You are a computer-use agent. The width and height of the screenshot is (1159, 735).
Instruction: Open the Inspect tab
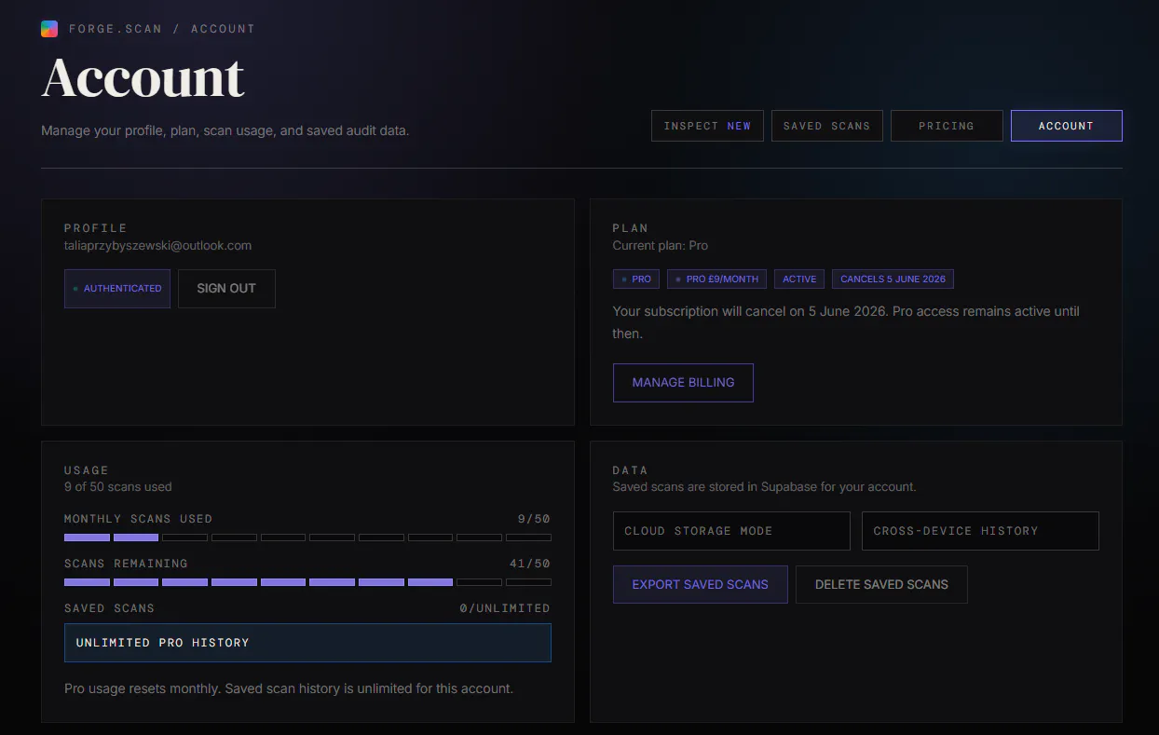pyautogui.click(x=707, y=126)
